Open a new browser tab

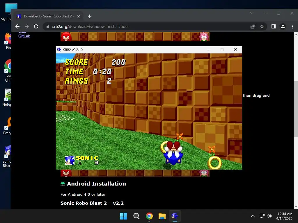[x=90, y=16]
